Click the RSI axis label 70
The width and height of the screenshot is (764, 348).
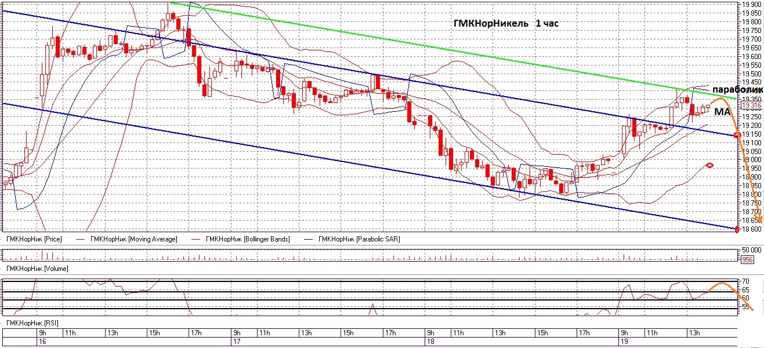coord(745,281)
